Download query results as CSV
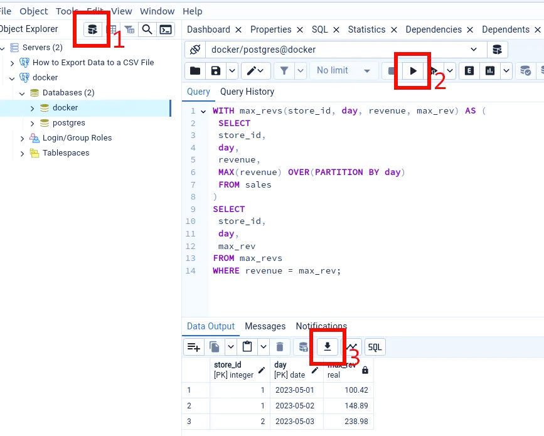 coord(327,346)
